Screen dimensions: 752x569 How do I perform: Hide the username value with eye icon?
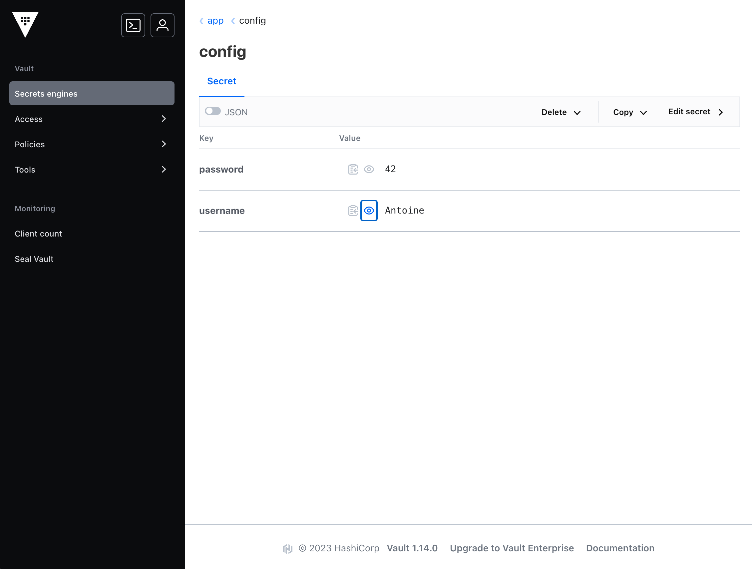(x=369, y=211)
